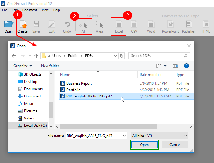Open the File menu
Image resolution: width=214 pixels, height=163 pixels.
tap(5, 10)
